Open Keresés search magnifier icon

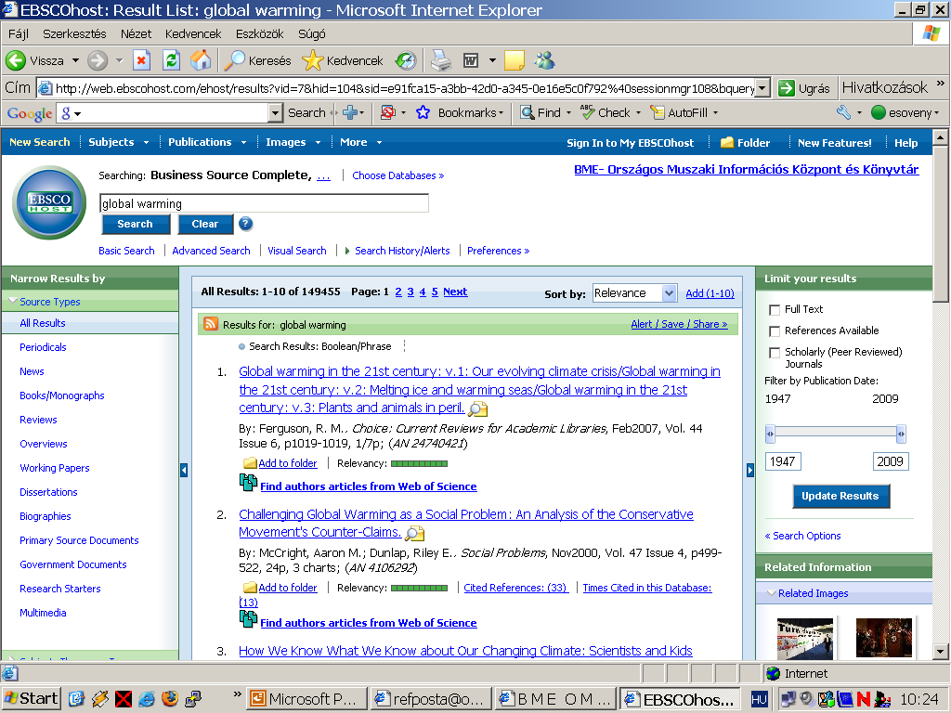[235, 60]
